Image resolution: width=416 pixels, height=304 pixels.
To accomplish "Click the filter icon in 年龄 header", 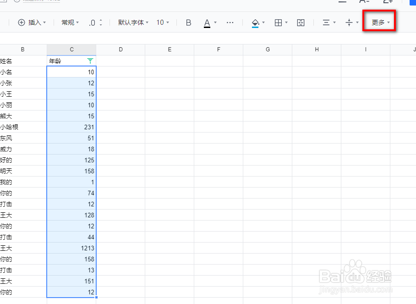I will click(x=90, y=61).
